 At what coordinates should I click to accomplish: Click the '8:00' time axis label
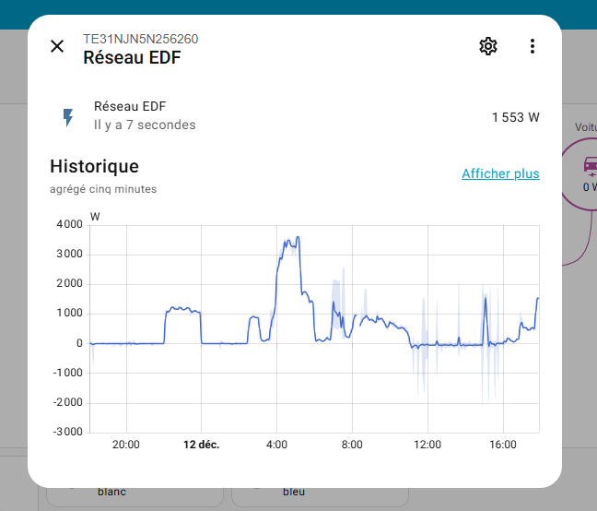click(x=352, y=445)
